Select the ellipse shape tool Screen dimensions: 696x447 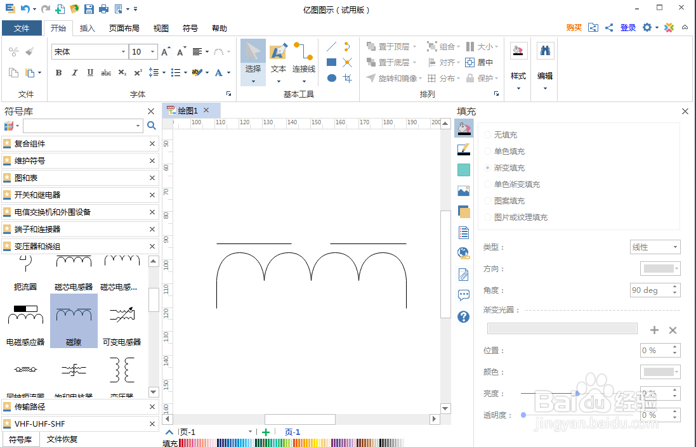(332, 78)
